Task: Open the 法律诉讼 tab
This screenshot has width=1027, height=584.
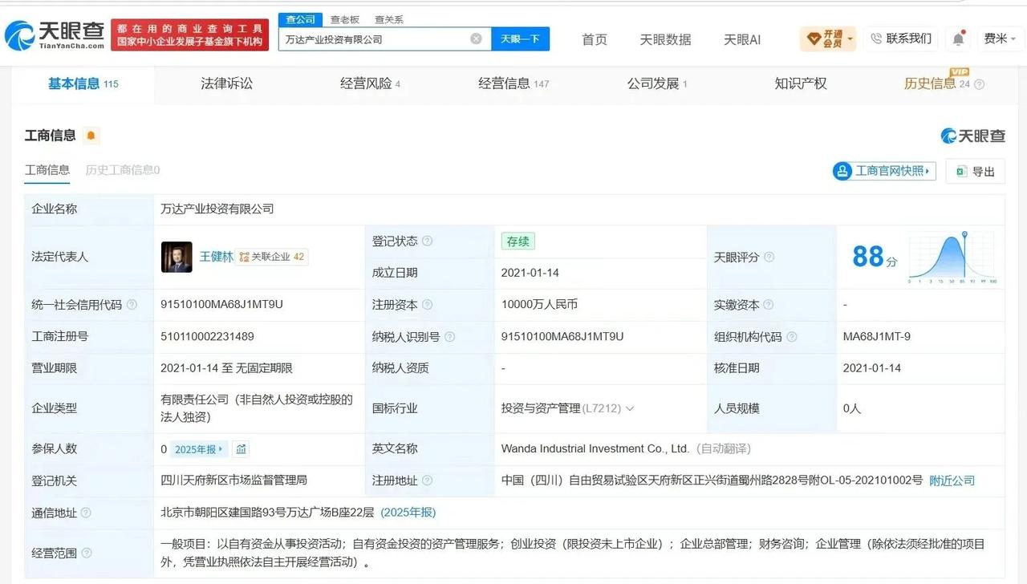Action: tap(226, 83)
